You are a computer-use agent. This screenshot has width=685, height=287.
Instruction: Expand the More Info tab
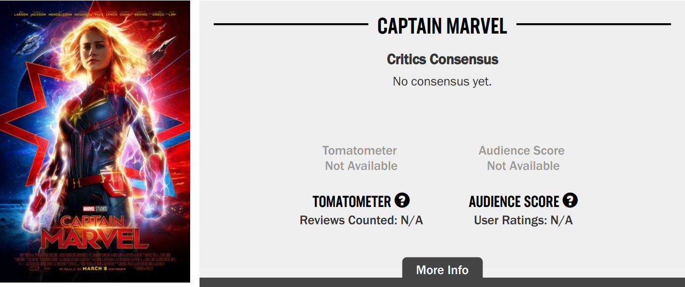pos(442,270)
